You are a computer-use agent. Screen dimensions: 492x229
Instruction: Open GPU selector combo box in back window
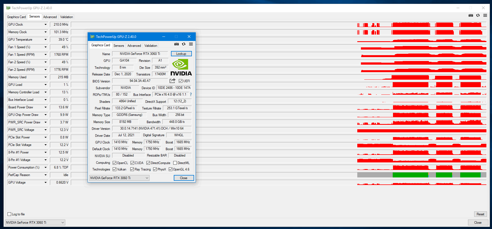coord(35,223)
